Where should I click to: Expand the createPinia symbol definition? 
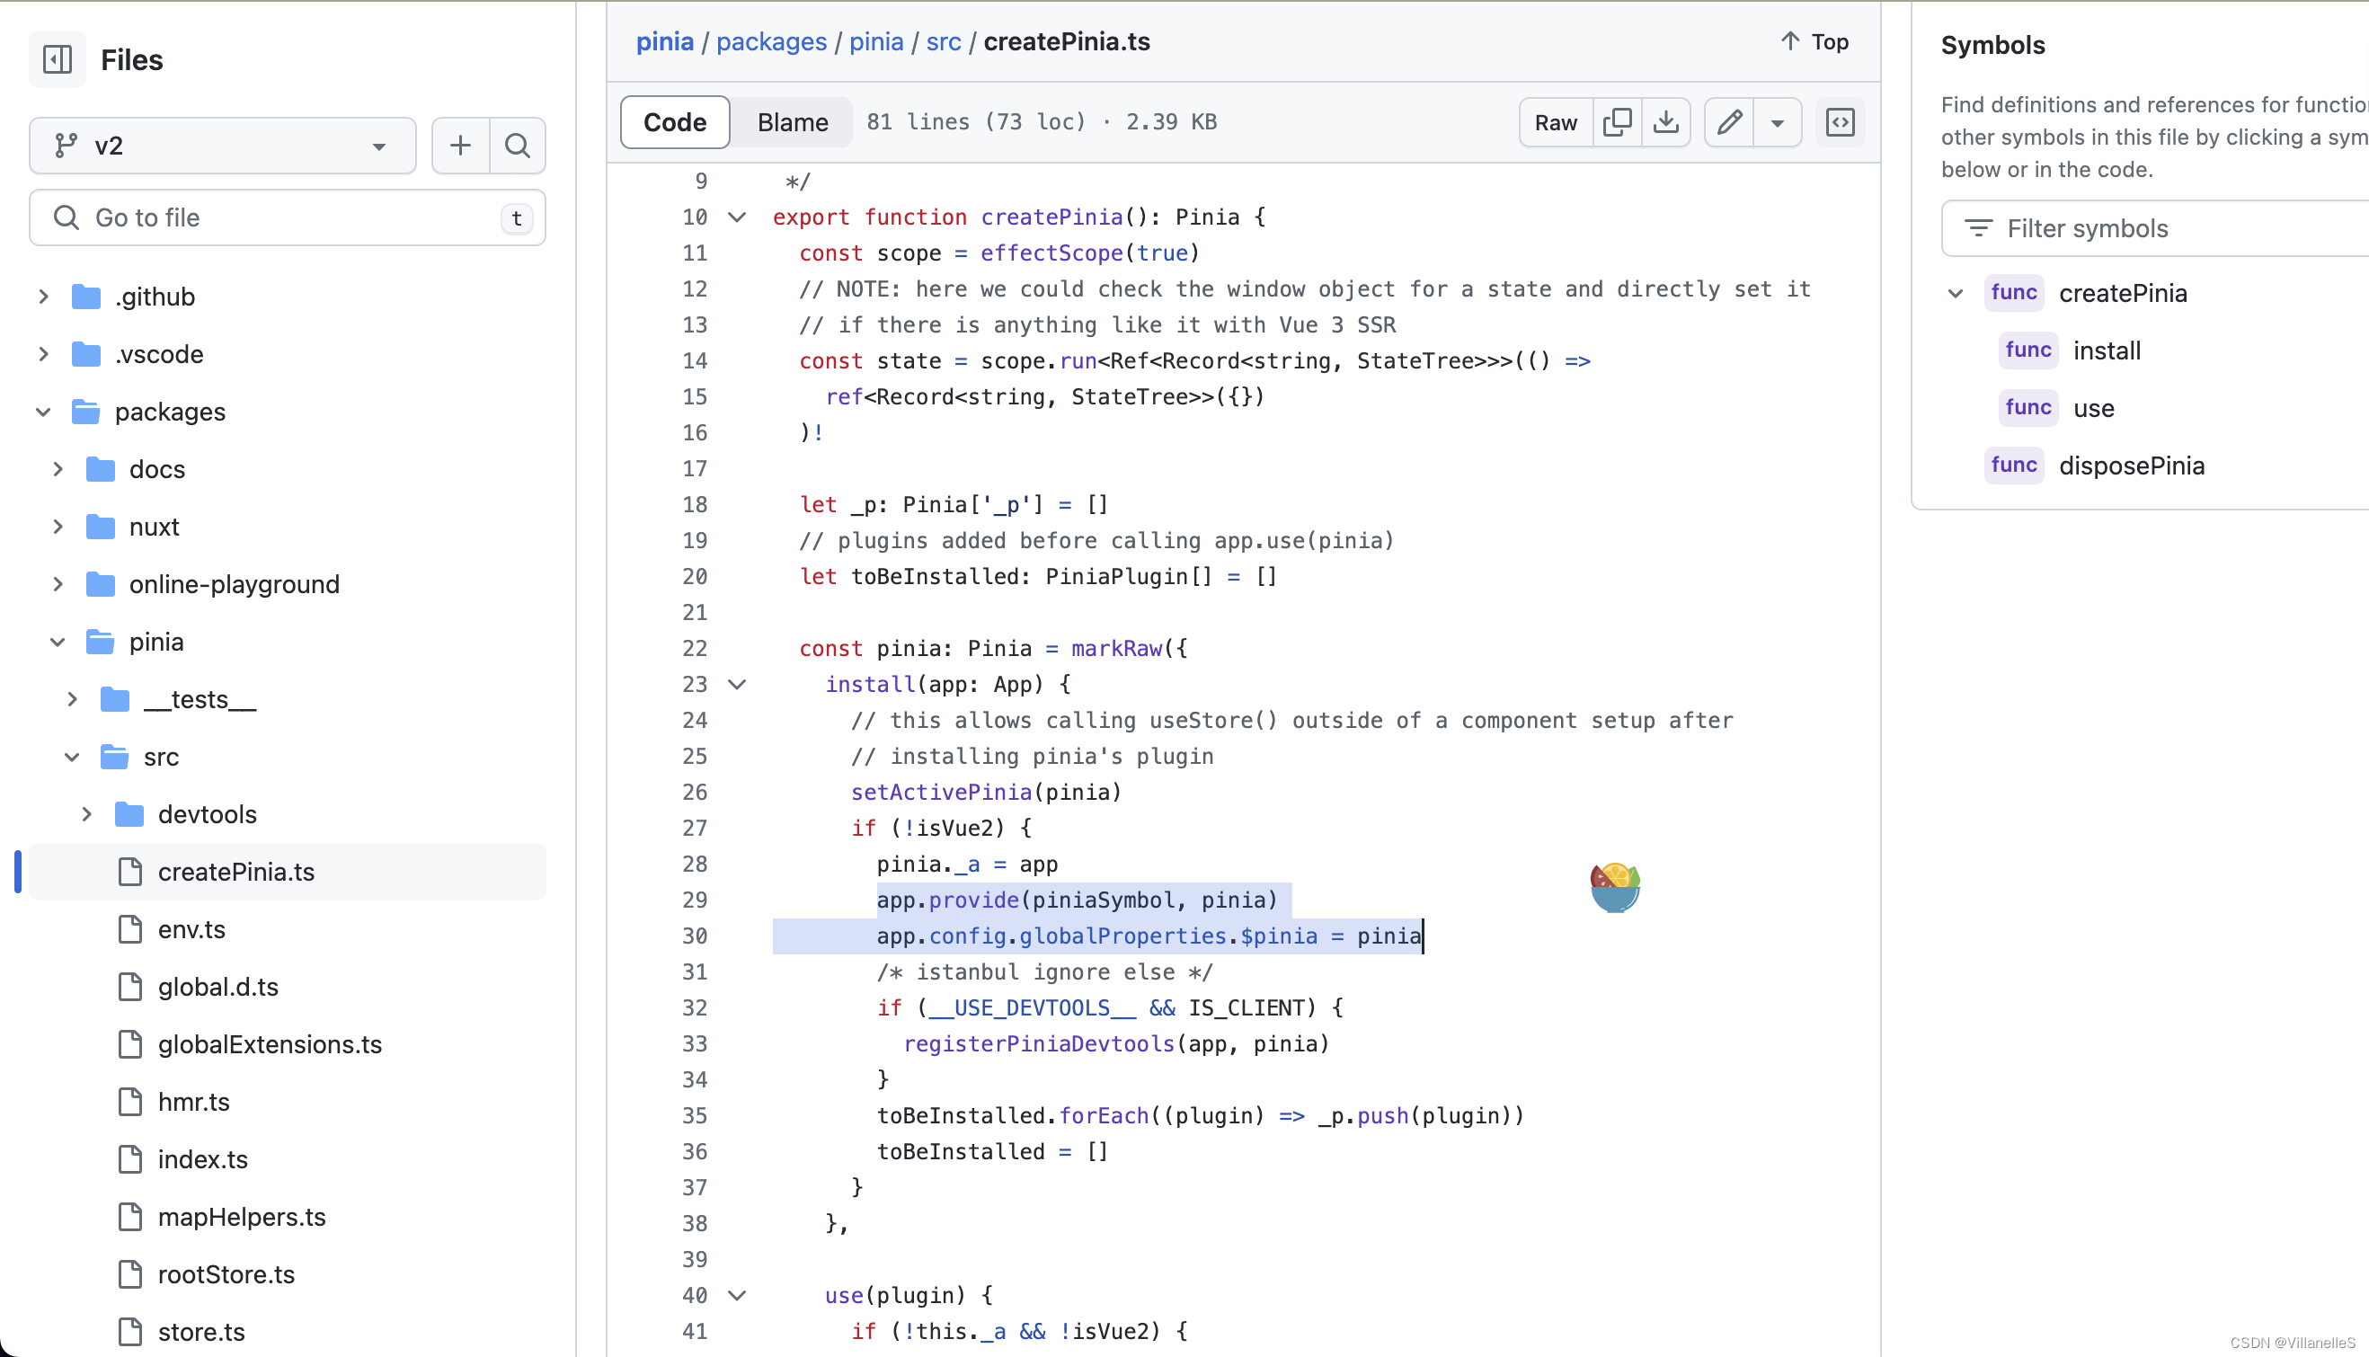click(1956, 293)
